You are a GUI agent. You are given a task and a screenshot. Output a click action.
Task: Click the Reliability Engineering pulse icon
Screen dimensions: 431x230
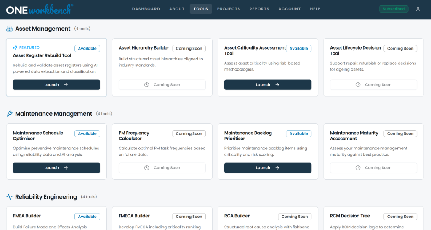click(10, 197)
